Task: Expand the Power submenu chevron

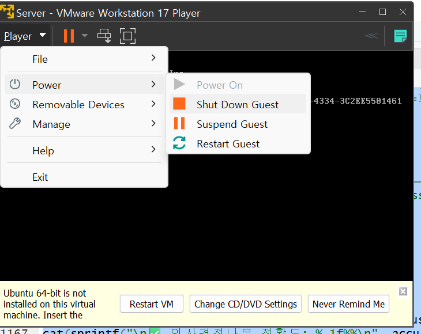Action: (x=153, y=84)
